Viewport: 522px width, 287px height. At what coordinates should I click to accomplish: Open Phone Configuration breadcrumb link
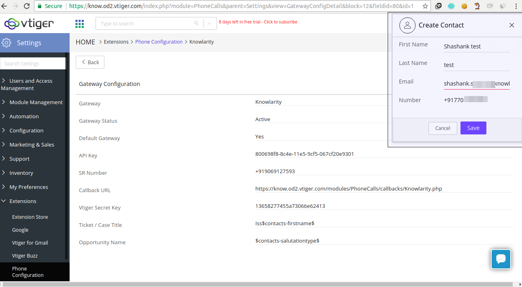pyautogui.click(x=159, y=42)
